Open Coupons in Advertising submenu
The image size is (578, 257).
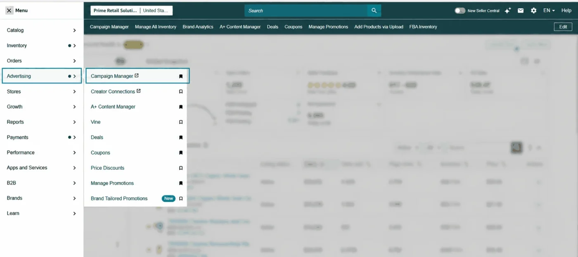pos(100,152)
